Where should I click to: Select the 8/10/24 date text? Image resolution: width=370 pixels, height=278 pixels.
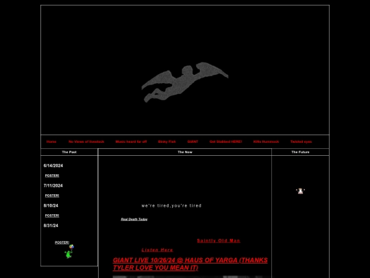(51, 206)
